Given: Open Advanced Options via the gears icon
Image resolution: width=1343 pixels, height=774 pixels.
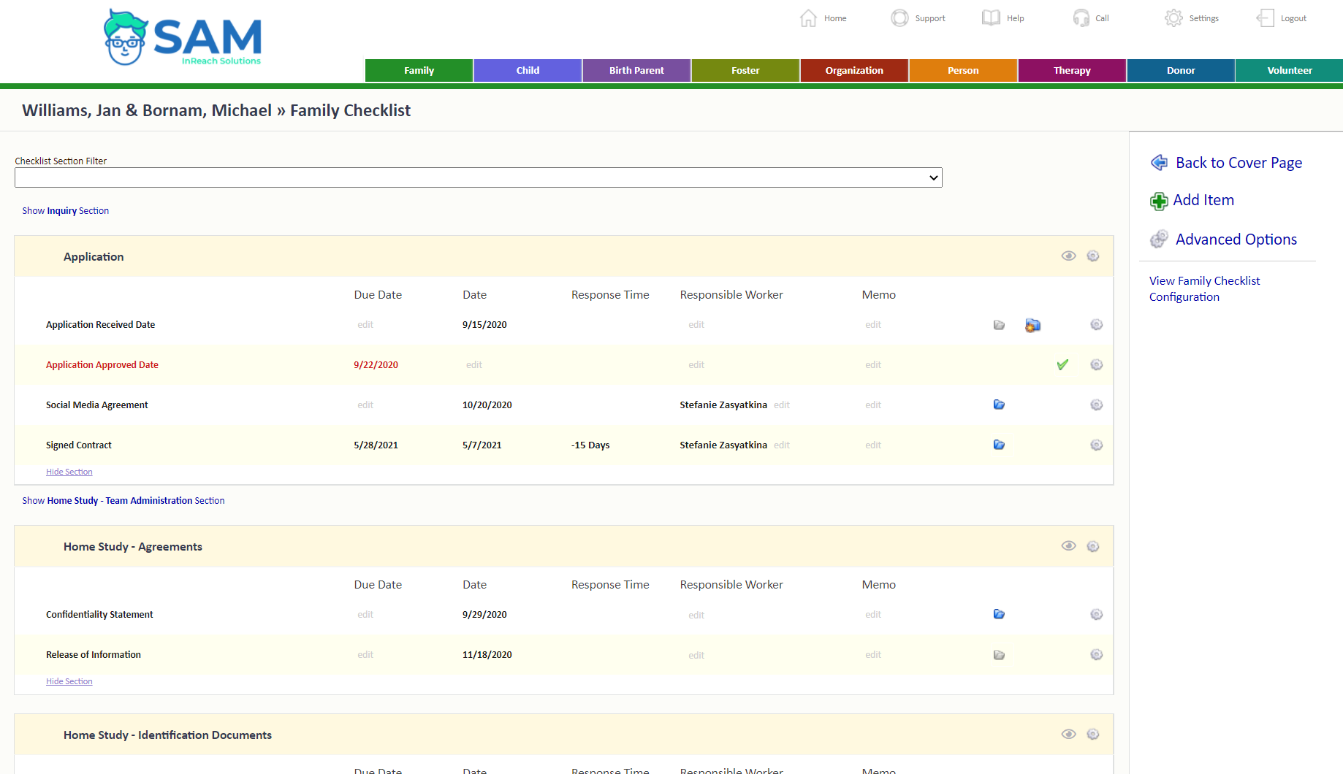Looking at the screenshot, I should (1159, 239).
